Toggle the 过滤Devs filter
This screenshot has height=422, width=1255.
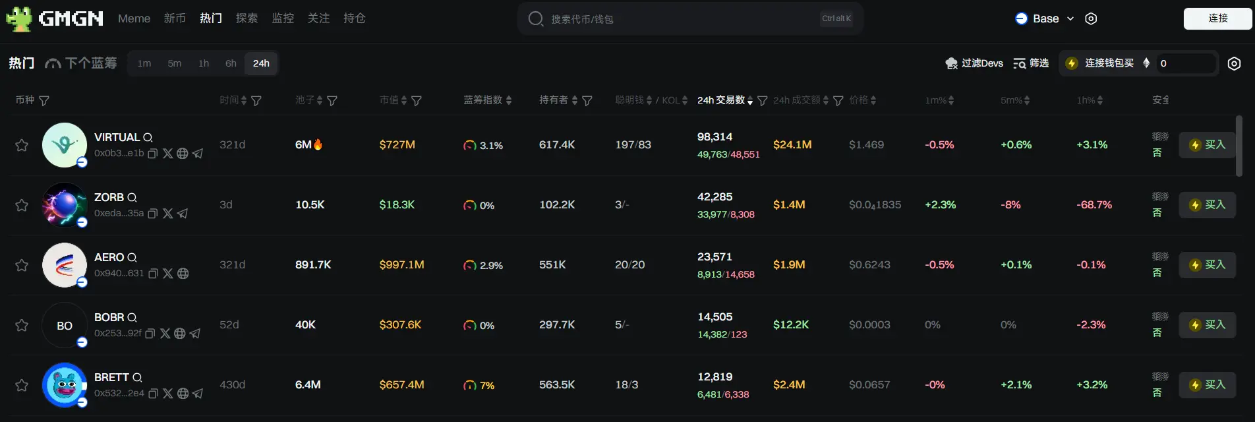[974, 63]
